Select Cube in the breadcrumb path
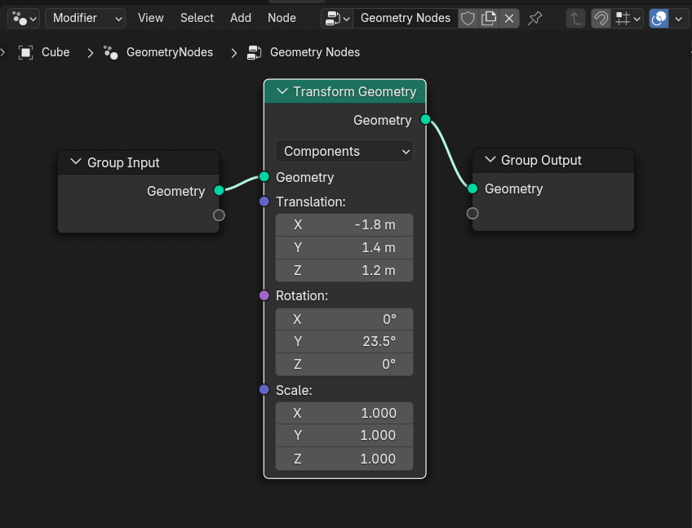This screenshot has width=692, height=528. pyautogui.click(x=55, y=52)
